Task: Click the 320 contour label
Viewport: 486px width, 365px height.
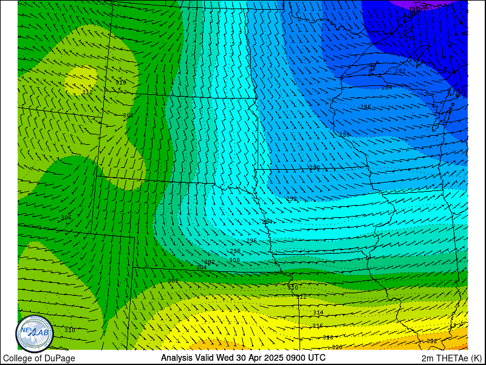Action: pos(337,347)
